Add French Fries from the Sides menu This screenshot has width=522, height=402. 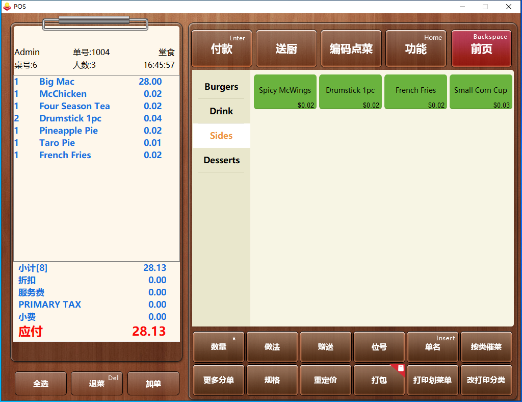(415, 92)
